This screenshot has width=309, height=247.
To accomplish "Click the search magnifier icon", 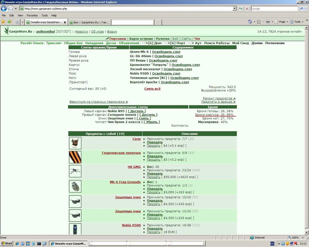I will tap(301, 9).
